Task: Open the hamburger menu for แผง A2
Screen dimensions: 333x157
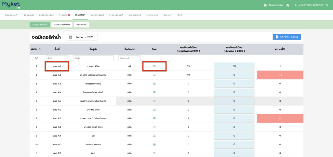Action: (154, 75)
